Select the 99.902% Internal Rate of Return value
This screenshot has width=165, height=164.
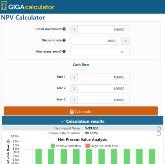coord(91,133)
